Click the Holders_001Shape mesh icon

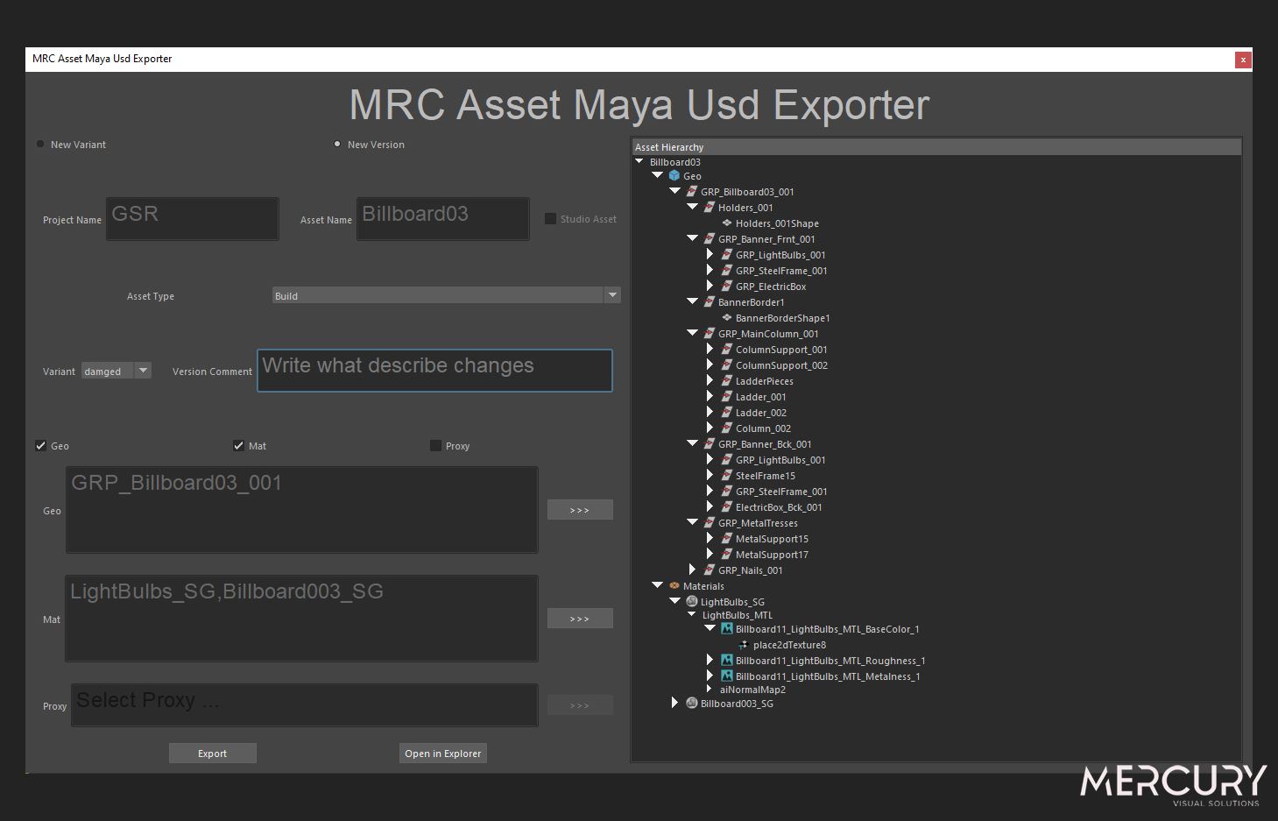pos(727,223)
